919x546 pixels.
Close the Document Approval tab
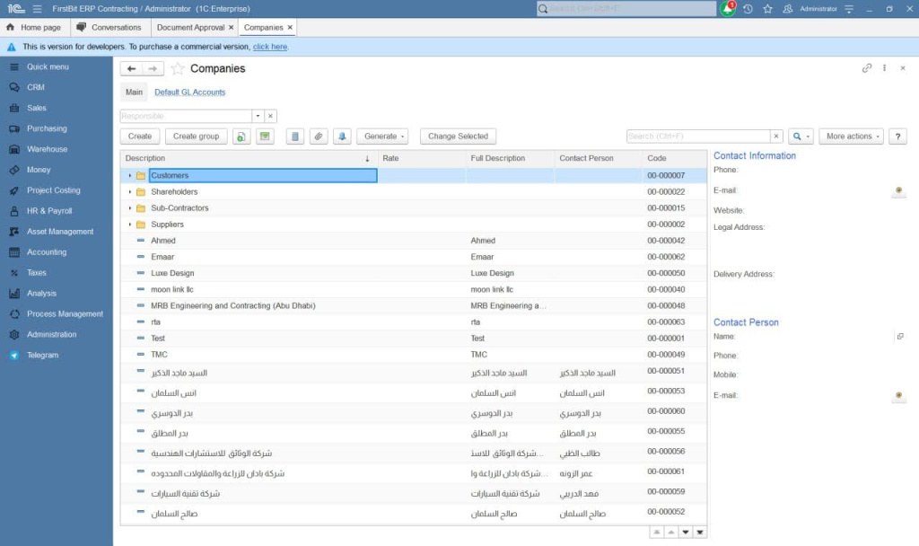(231, 28)
